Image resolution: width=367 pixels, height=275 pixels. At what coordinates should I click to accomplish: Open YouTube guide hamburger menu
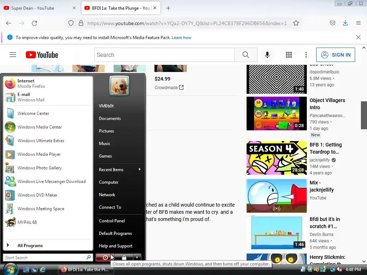(13, 55)
